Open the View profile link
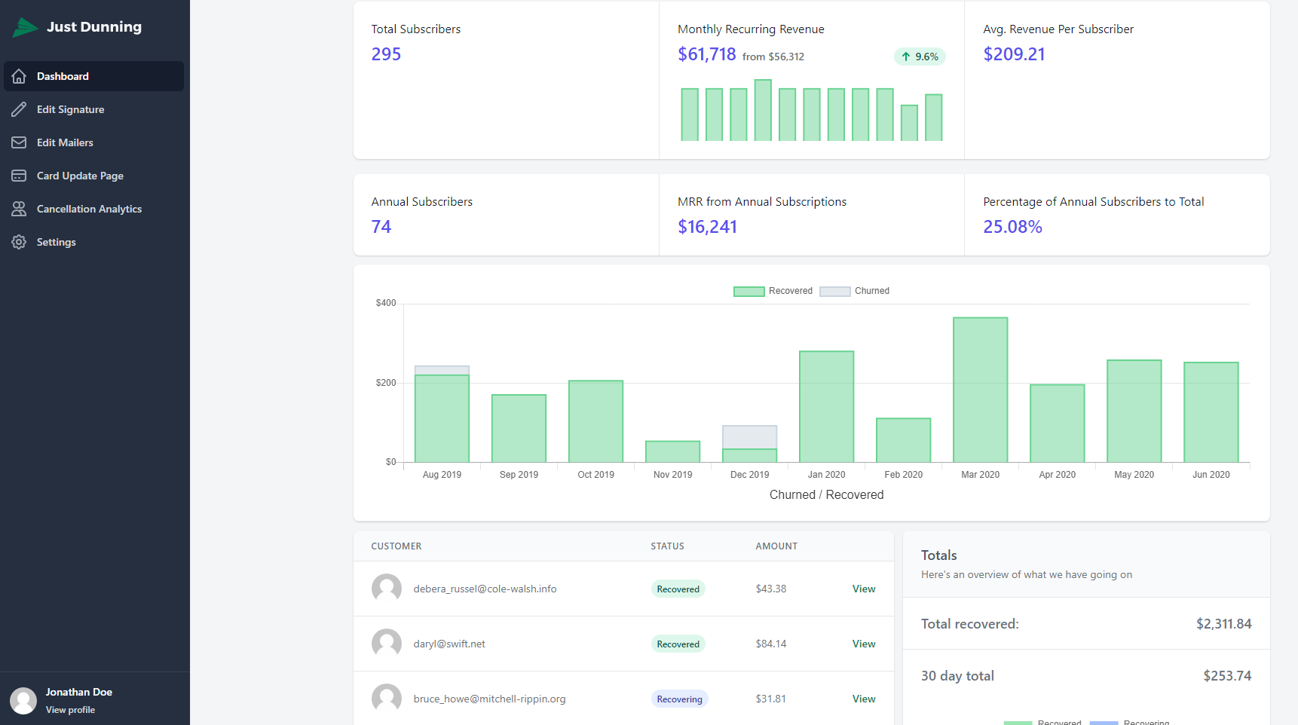 coord(70,710)
